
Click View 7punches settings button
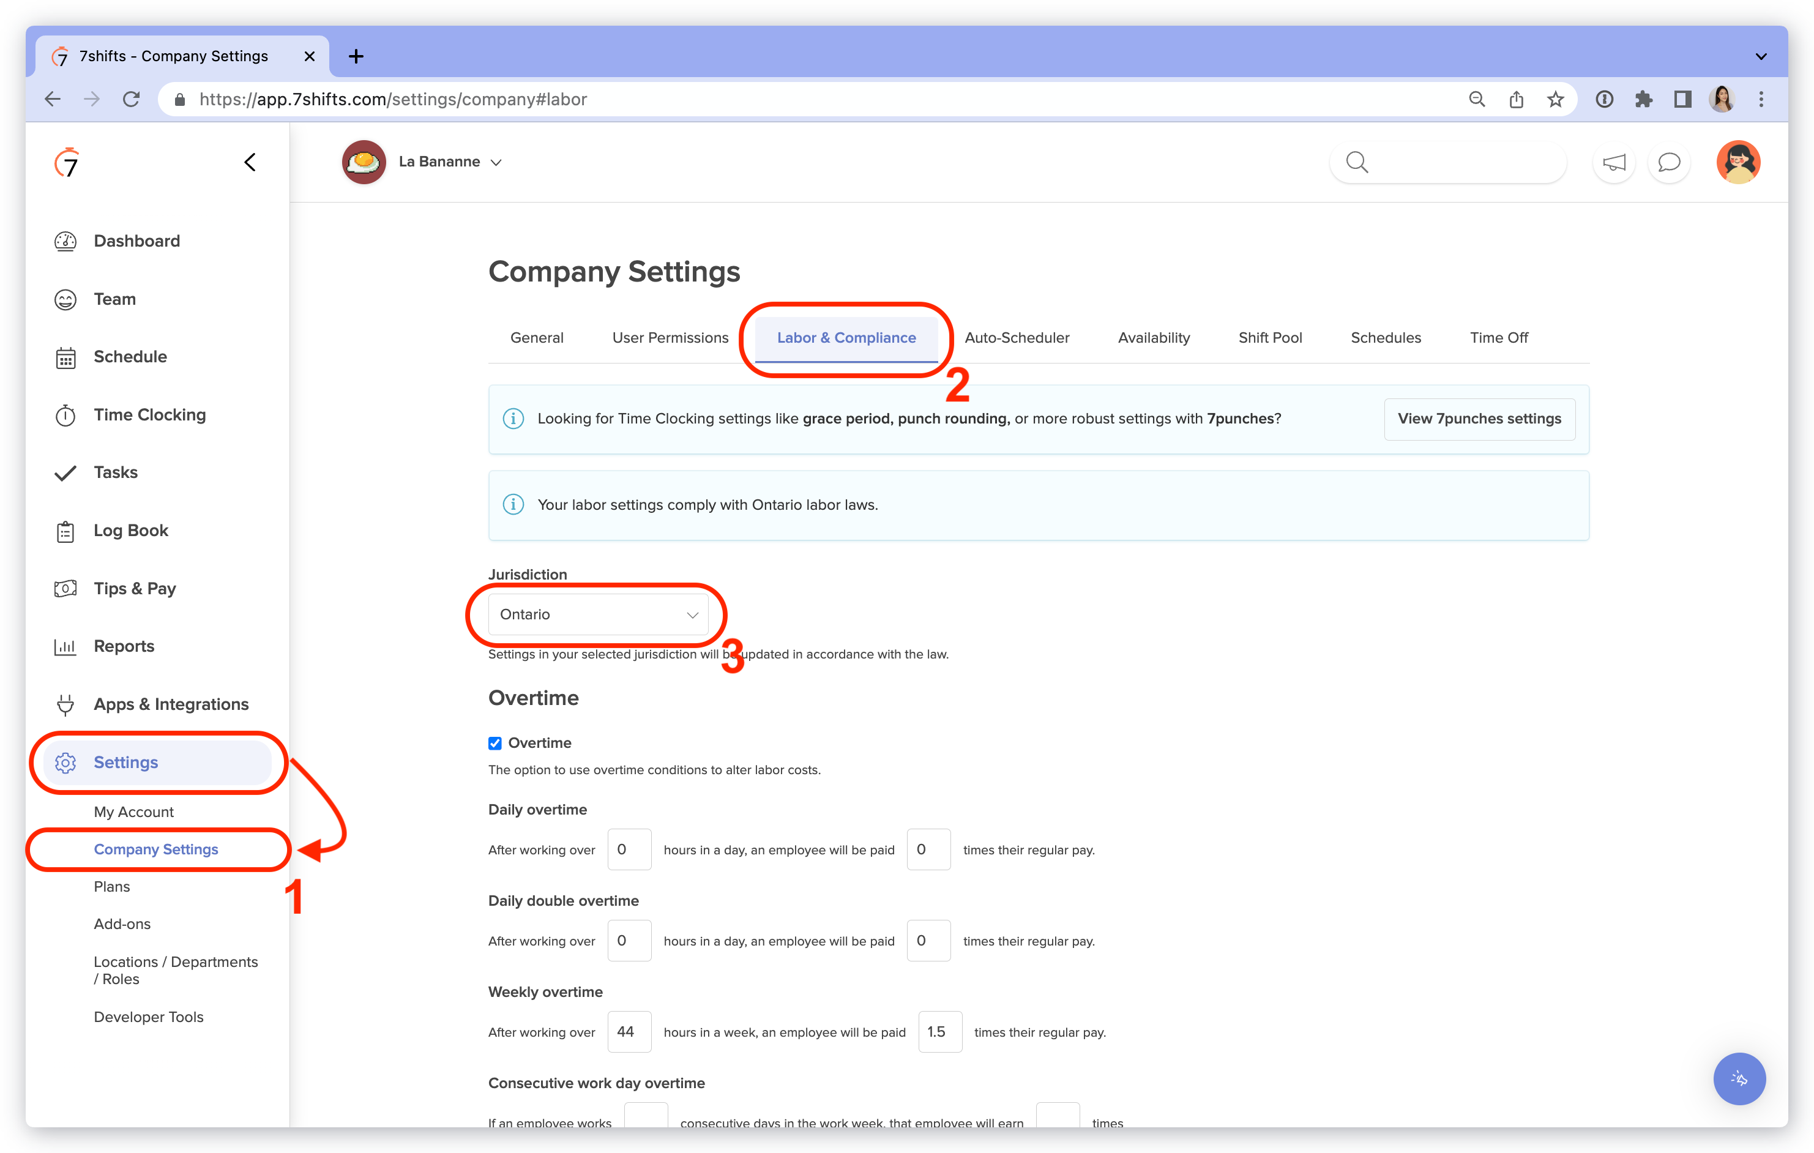tap(1479, 419)
